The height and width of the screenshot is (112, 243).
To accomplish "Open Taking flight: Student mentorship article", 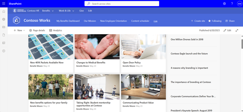I will tap(93, 104).
